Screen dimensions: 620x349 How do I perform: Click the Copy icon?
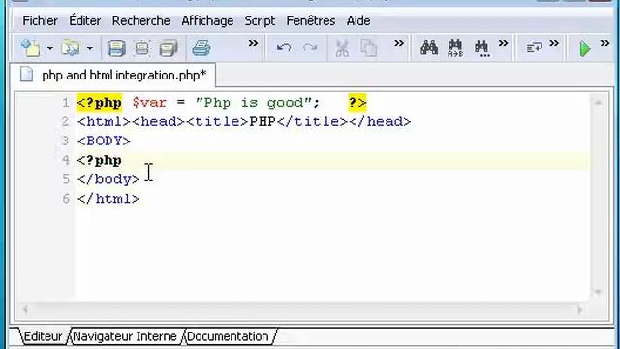point(368,48)
